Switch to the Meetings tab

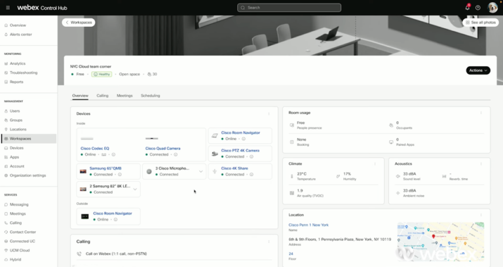tap(124, 96)
